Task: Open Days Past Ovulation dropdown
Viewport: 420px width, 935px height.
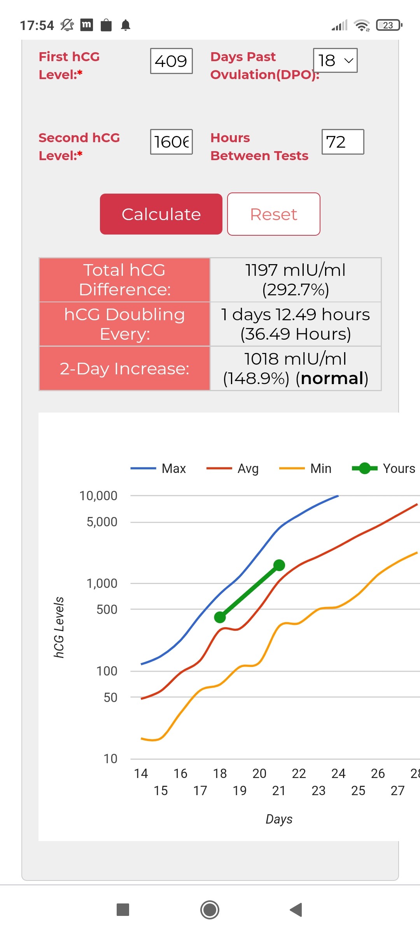Action: tap(335, 60)
